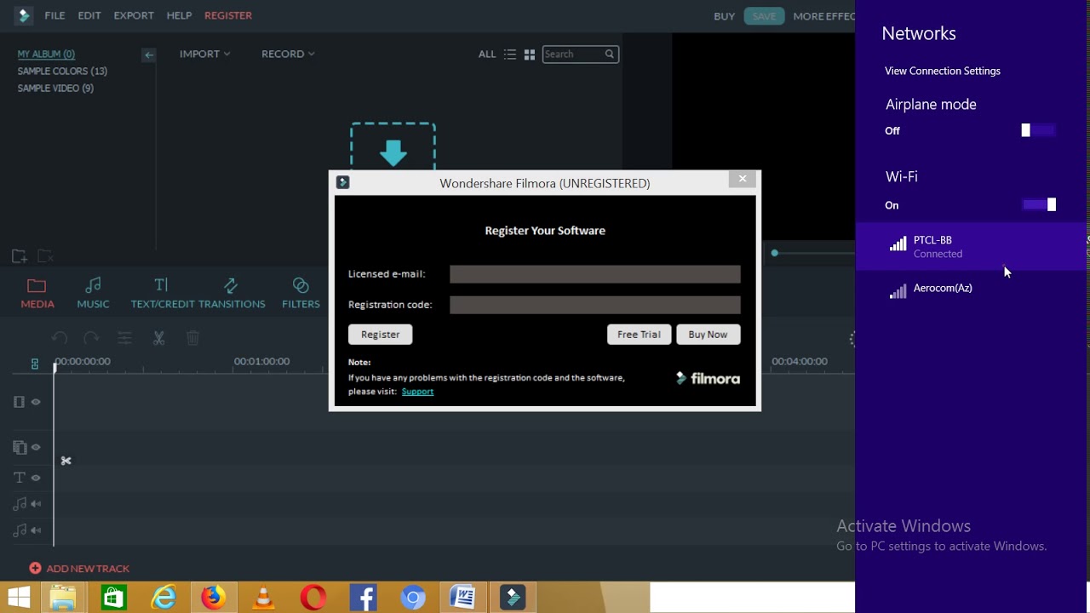
Task: Open VLC media player from the taskbar
Action: click(x=263, y=598)
